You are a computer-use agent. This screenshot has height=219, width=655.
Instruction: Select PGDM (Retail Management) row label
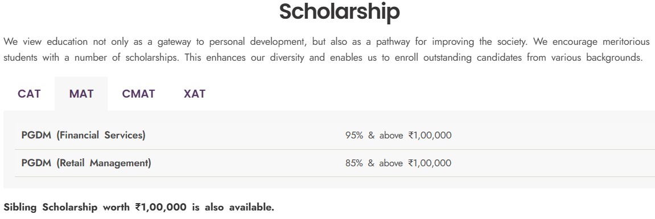click(x=86, y=163)
